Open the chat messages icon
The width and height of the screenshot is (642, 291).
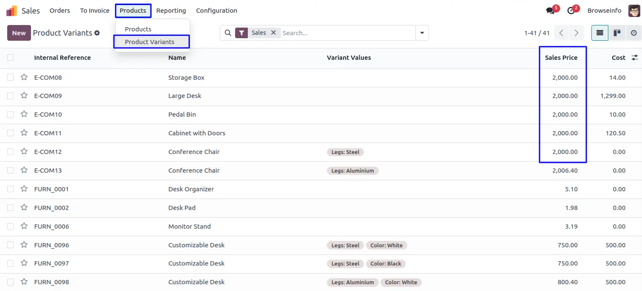(x=551, y=11)
